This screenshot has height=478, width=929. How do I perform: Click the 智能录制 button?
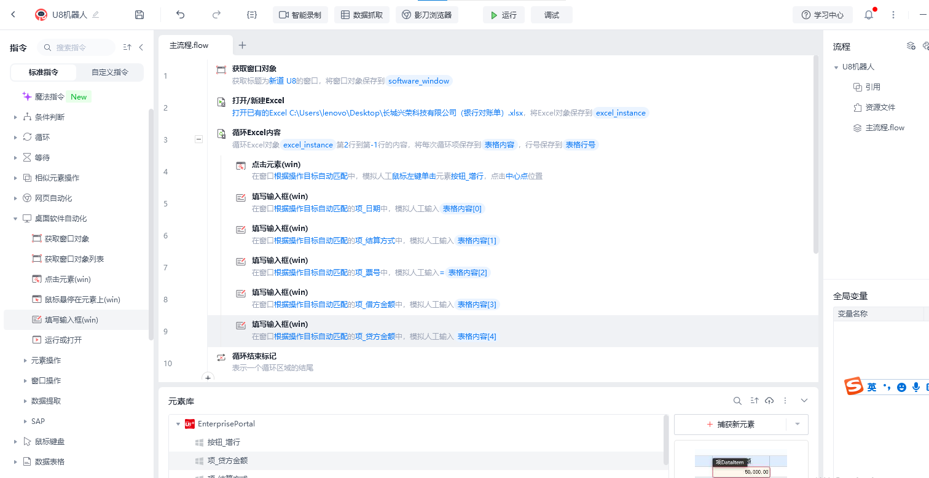(x=300, y=15)
